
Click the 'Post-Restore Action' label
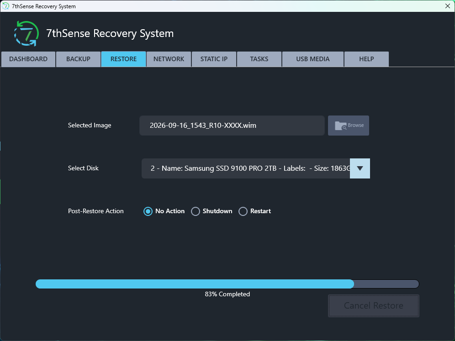pos(96,211)
